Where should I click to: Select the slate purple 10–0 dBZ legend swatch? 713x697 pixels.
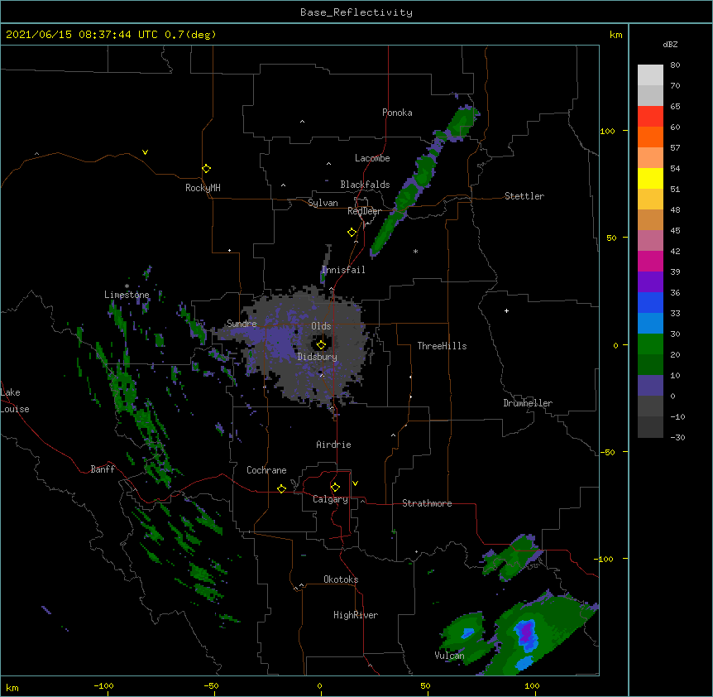pyautogui.click(x=650, y=386)
